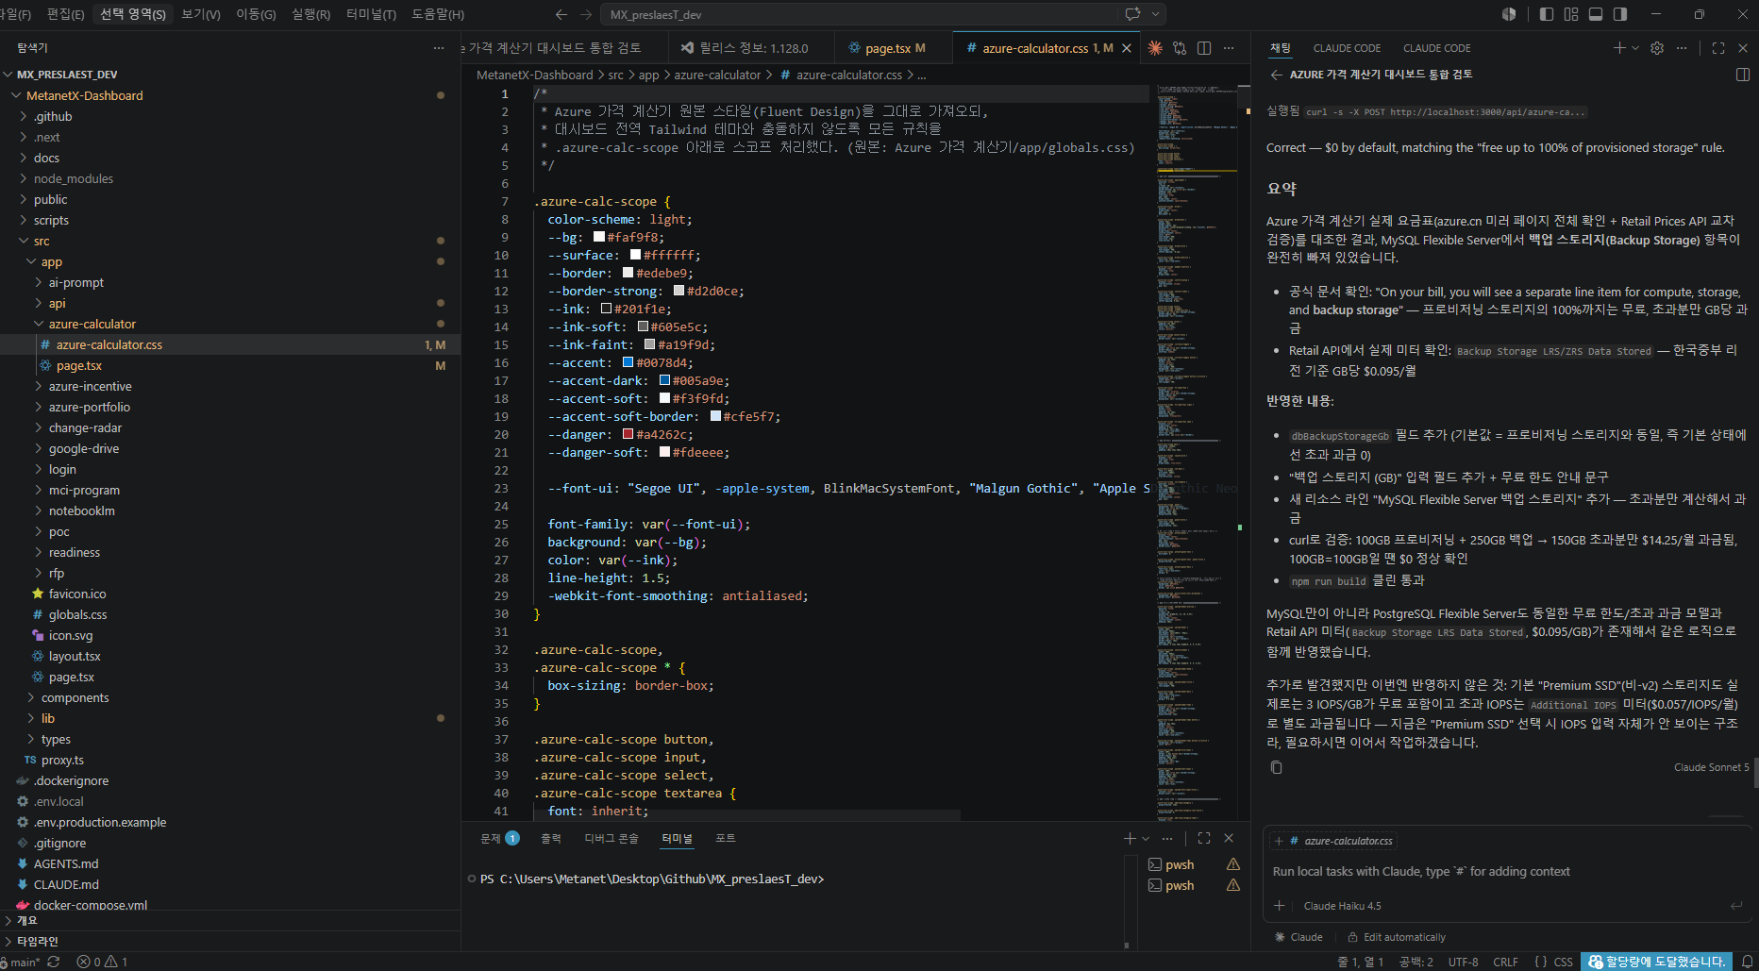The image size is (1759, 971).
Task: Choose the Claude Haiku 4.5 model picker
Action: tap(1342, 906)
